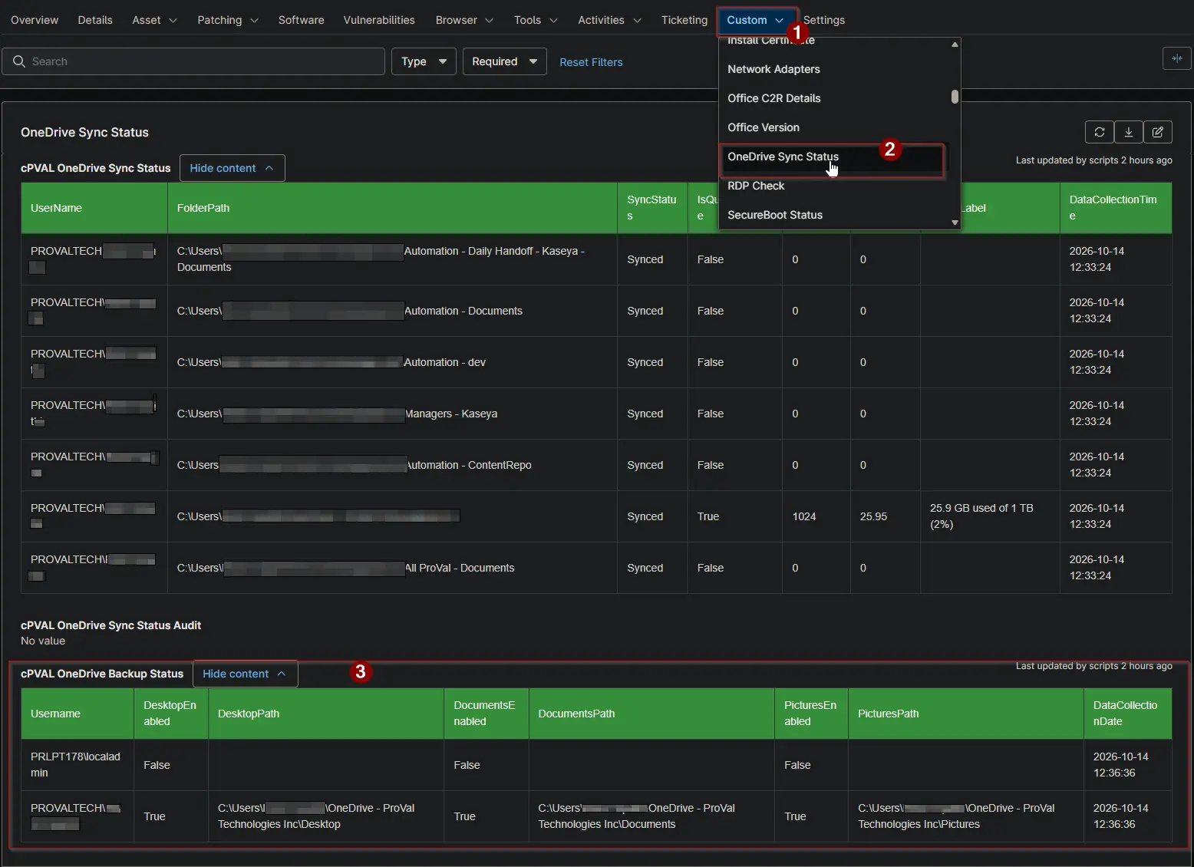Click the up arrow of the Custom menu scrollbar

[x=955, y=45]
